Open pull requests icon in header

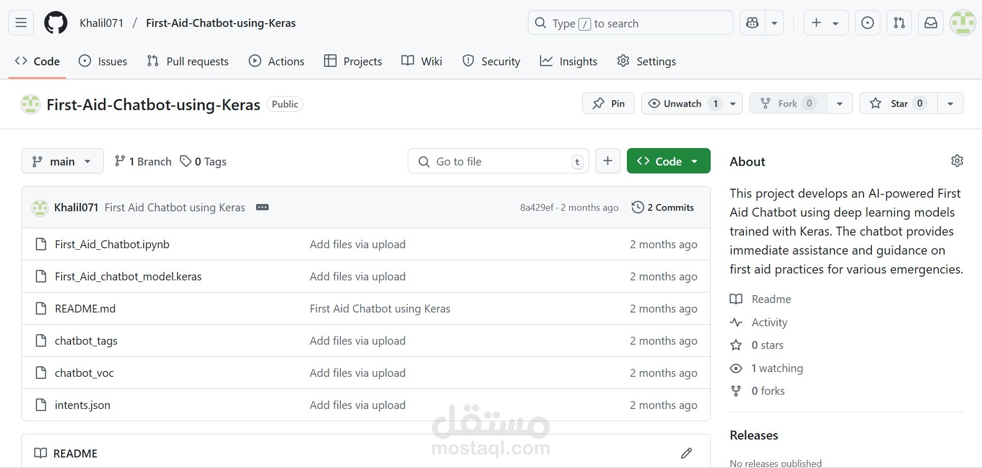point(899,23)
